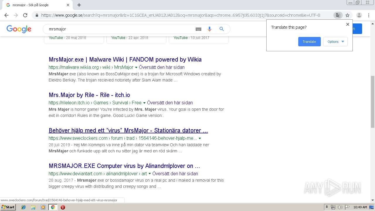Select the Chrome taskbar icon

pyautogui.click(x=53, y=207)
